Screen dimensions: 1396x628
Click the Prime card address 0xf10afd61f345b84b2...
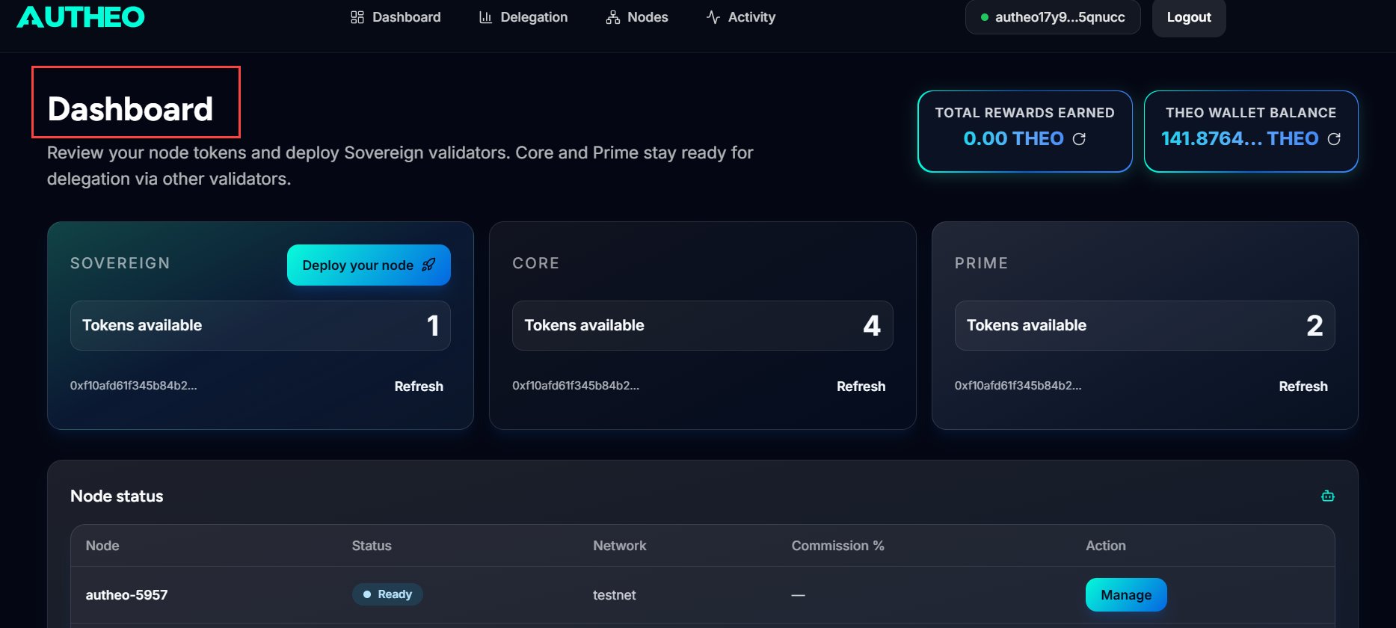click(1018, 386)
